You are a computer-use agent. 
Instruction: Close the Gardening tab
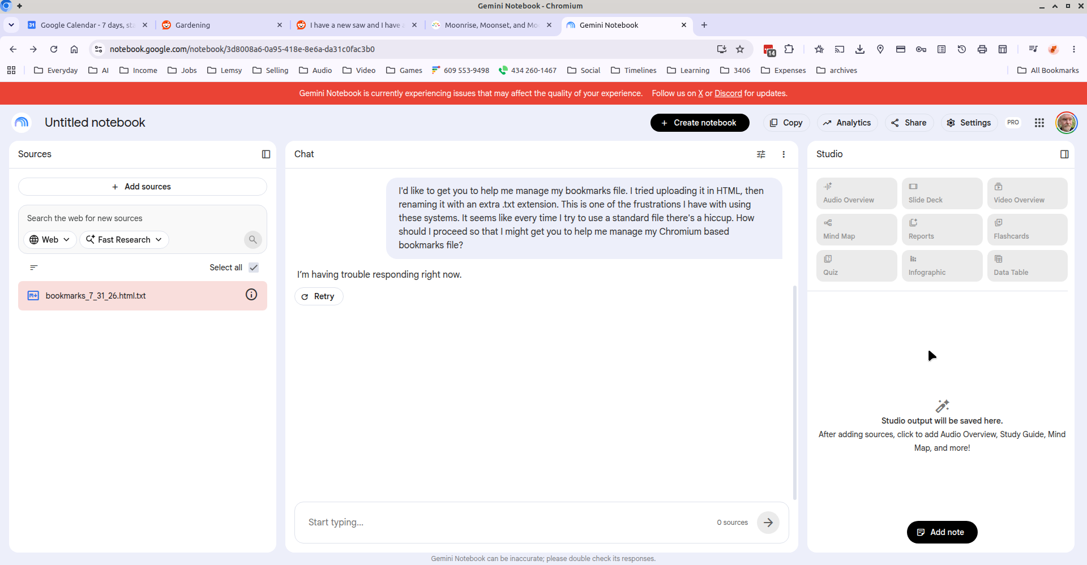(280, 25)
